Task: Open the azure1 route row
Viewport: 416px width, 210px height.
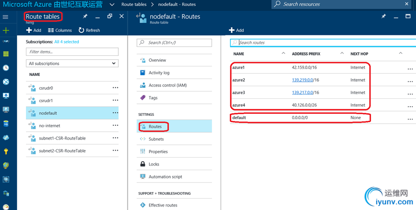Action: pos(323,67)
